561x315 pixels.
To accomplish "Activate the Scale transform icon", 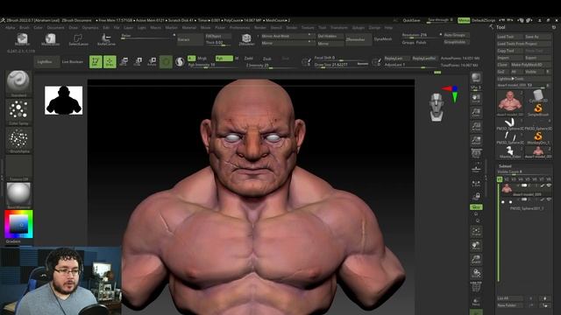I will [x=138, y=62].
